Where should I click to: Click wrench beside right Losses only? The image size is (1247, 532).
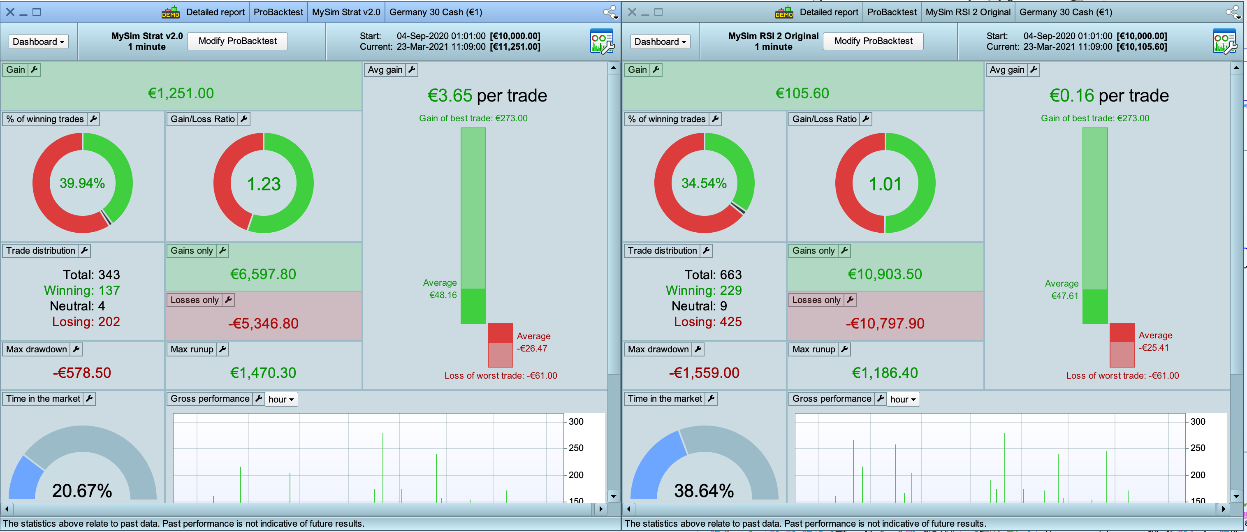[x=850, y=300]
